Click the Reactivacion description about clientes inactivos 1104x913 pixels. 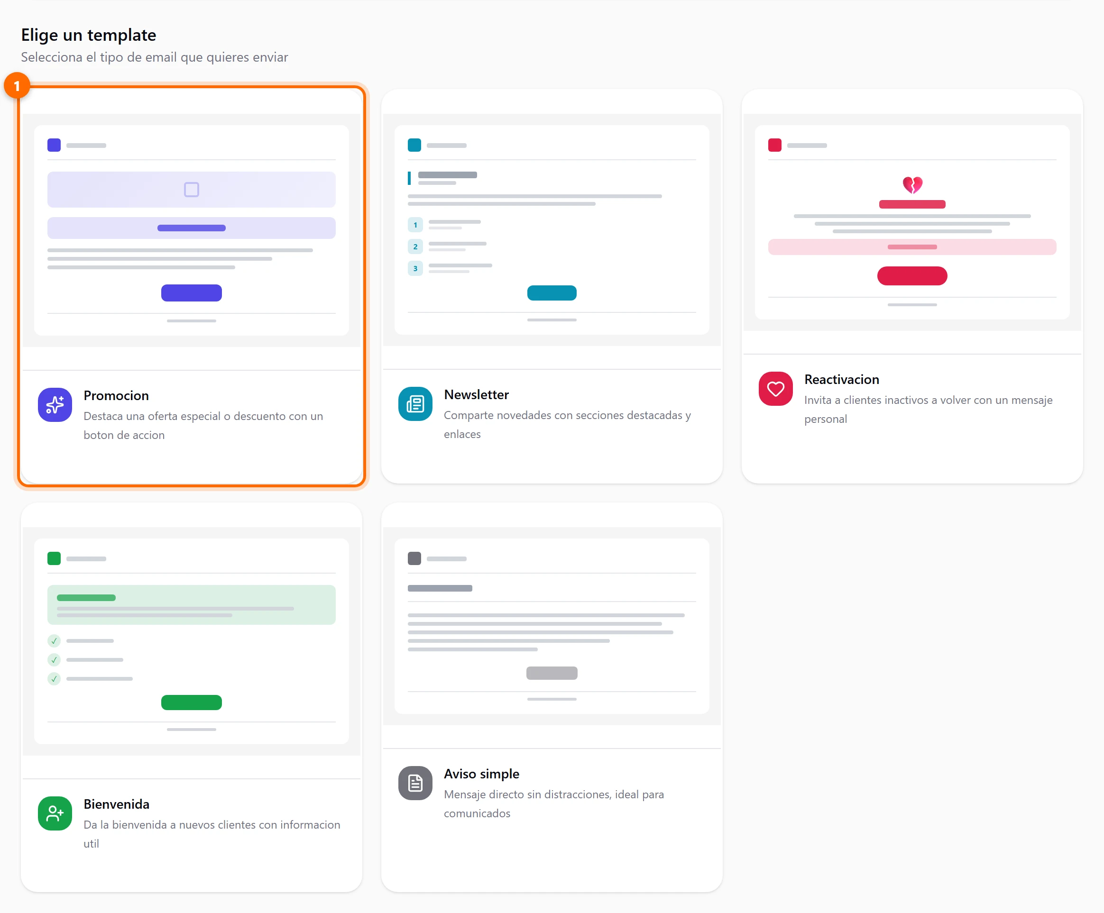click(929, 409)
